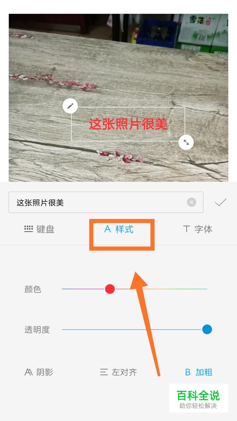Tap the B icon beside 加粗
Viewport: 237px width, 421px height.
[188, 372]
